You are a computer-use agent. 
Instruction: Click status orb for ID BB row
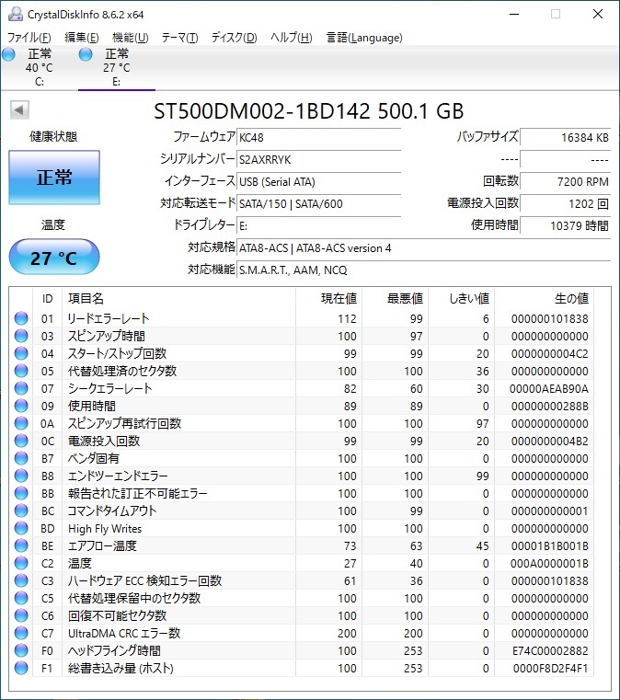tap(21, 493)
